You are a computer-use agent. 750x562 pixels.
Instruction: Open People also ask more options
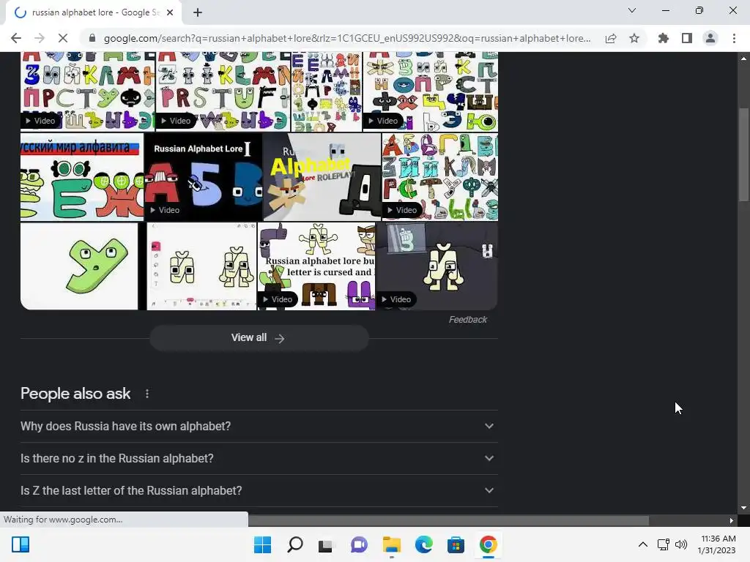(147, 394)
